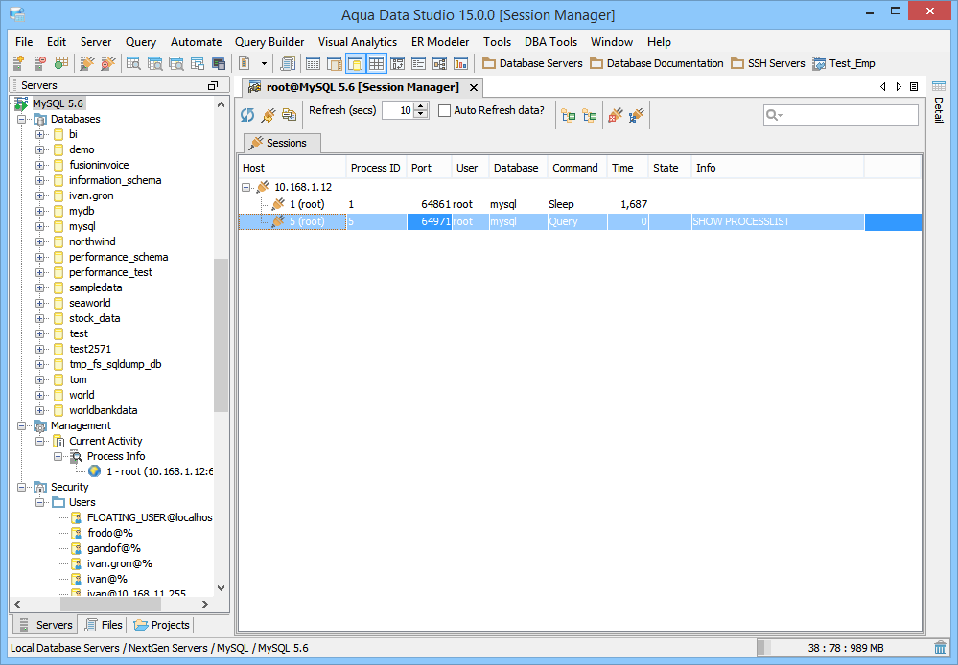Click the Command column header
Image resolution: width=958 pixels, height=665 pixels.
[575, 168]
